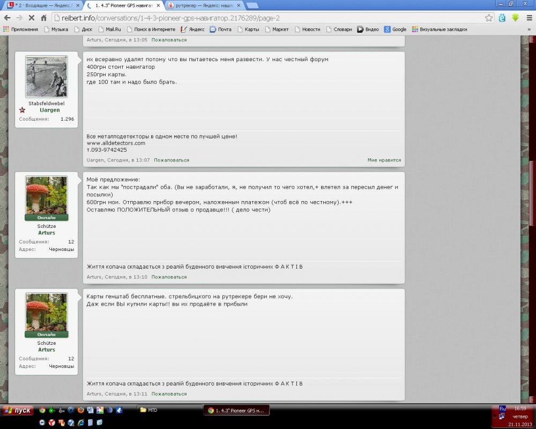This screenshot has height=429, width=536.
Task: Click the blue extension icon near the star
Action: (x=502, y=18)
